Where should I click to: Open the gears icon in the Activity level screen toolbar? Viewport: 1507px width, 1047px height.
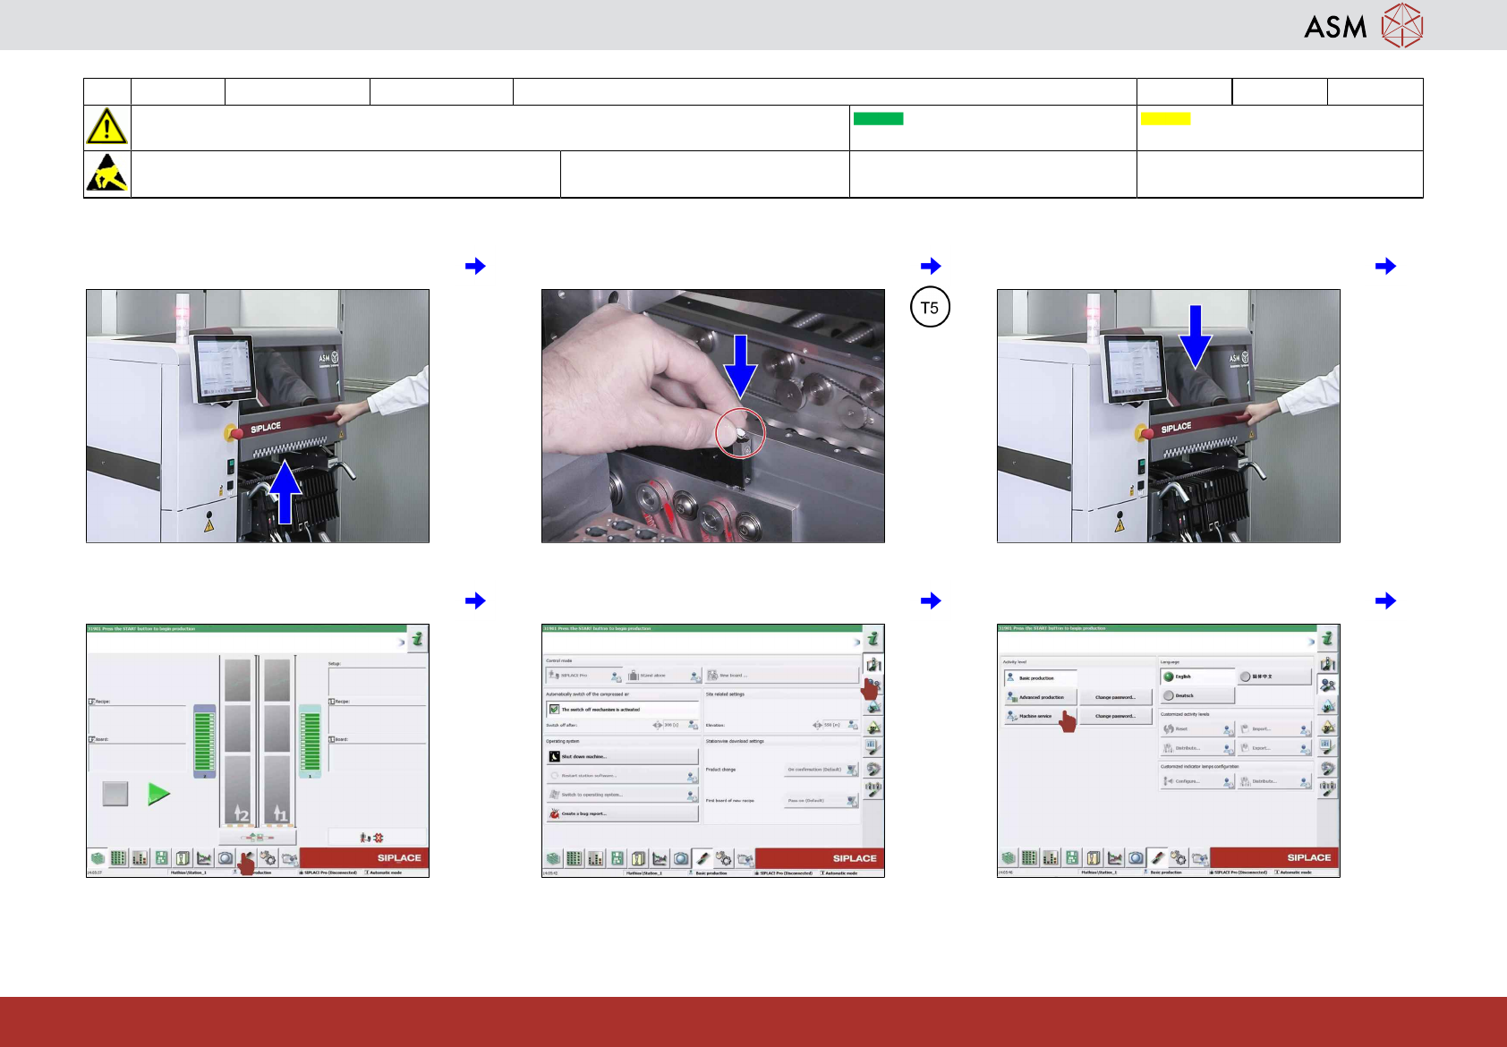[x=1179, y=858]
